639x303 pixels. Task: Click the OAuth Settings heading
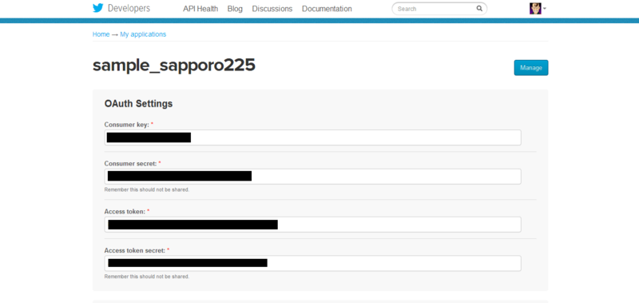[138, 104]
